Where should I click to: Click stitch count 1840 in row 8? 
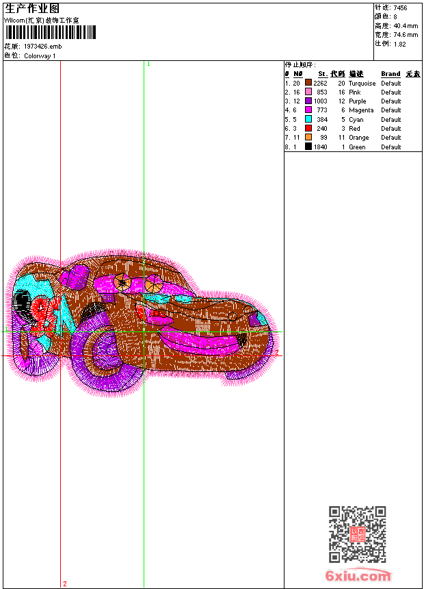click(321, 147)
